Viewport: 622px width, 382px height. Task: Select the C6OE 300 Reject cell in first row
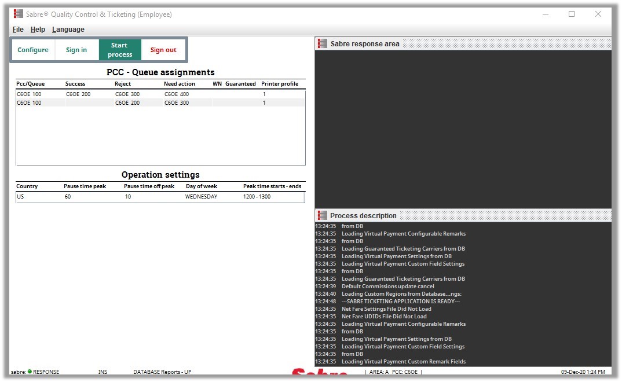coord(127,94)
